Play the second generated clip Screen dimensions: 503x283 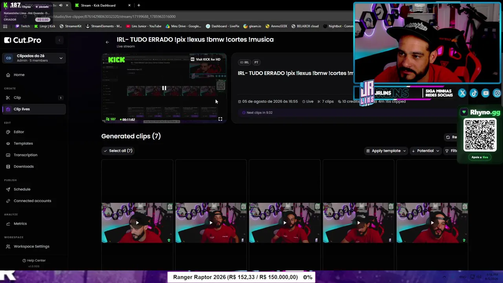pyautogui.click(x=211, y=223)
